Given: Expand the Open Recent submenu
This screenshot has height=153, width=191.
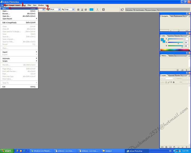Looking at the screenshot, I should pos(19,19).
